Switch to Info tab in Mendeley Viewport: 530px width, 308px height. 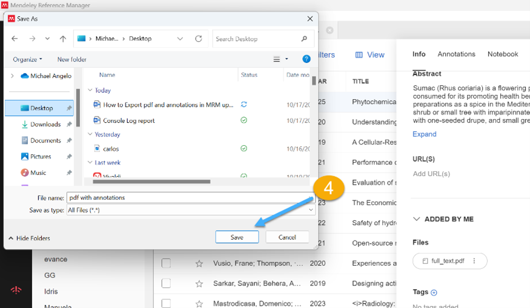pyautogui.click(x=419, y=54)
